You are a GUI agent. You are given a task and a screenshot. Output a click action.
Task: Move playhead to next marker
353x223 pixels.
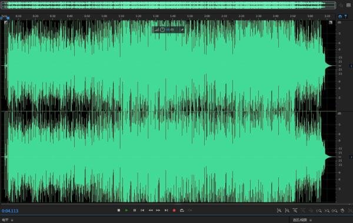pyautogui.click(x=166, y=210)
